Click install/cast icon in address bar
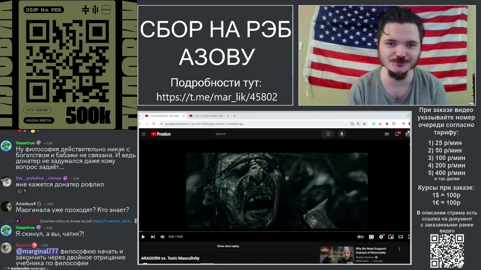Image resolution: width=481 pixels, height=270 pixels. [352, 124]
